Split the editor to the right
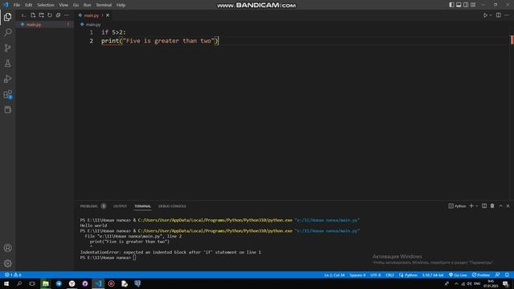Image resolution: width=514 pixels, height=289 pixels. pos(498,15)
